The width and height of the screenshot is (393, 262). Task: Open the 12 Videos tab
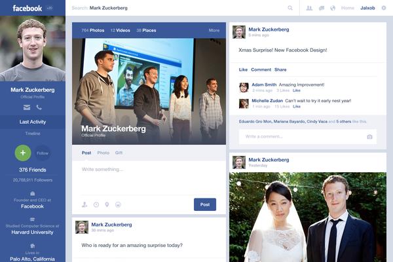[121, 30]
